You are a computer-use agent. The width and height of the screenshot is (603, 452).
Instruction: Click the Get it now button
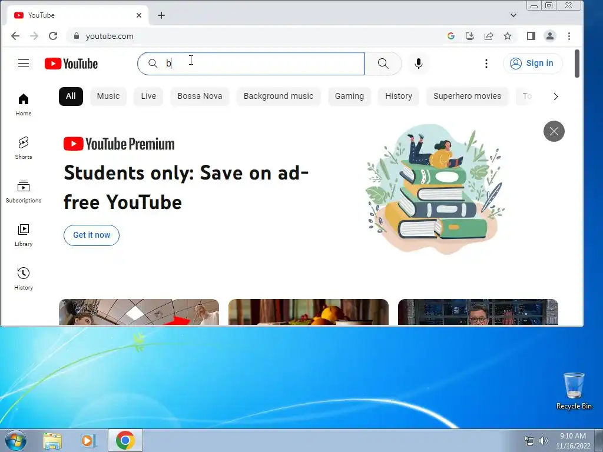coord(91,235)
